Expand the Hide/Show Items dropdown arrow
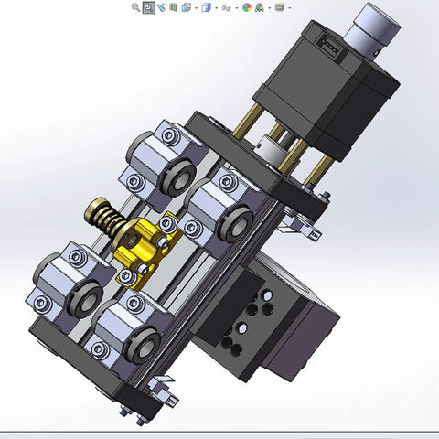439x439 pixels. coord(237,8)
